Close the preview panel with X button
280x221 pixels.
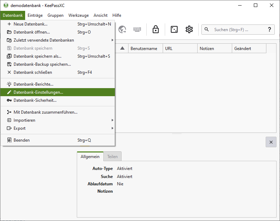click(271, 142)
